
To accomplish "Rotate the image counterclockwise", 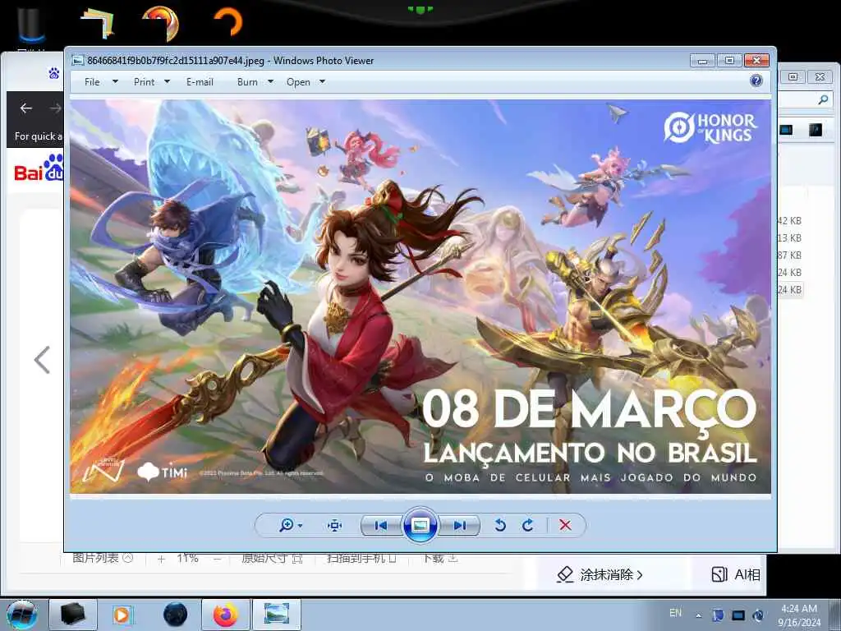I will [500, 525].
